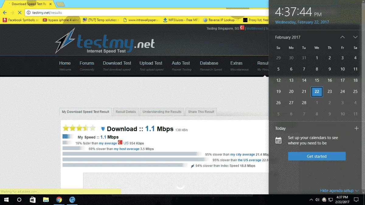This screenshot has height=205, width=365.
Task: Show hidden tray icons with the up chevron
Action: 311,200
